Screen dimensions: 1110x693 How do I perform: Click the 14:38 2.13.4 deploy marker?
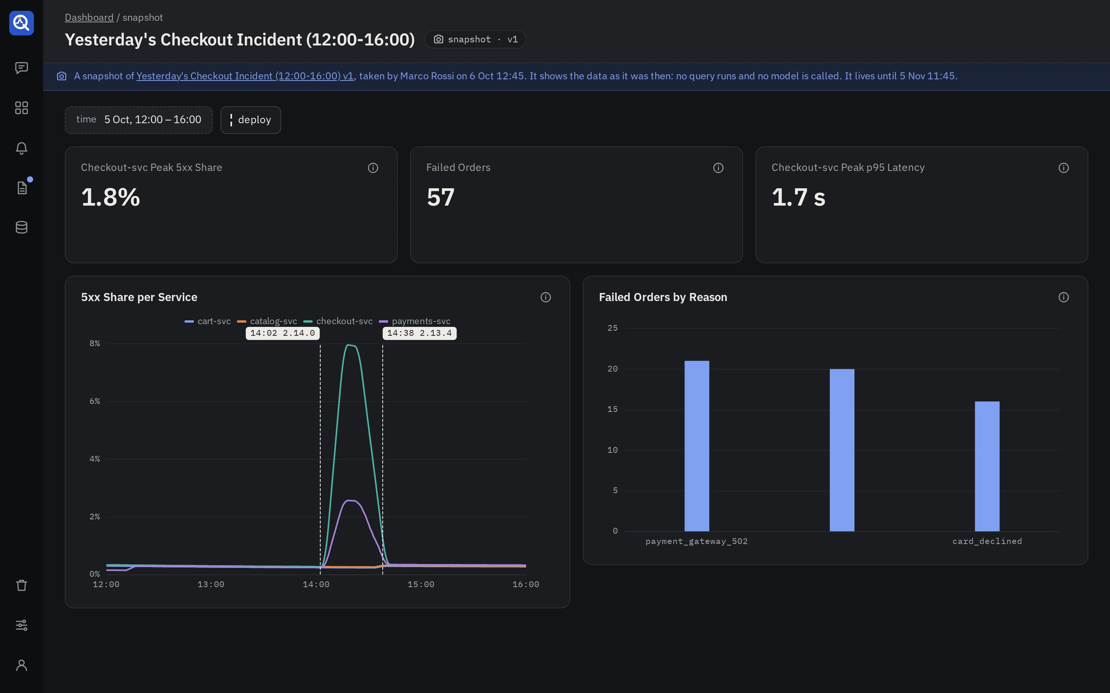tap(419, 333)
